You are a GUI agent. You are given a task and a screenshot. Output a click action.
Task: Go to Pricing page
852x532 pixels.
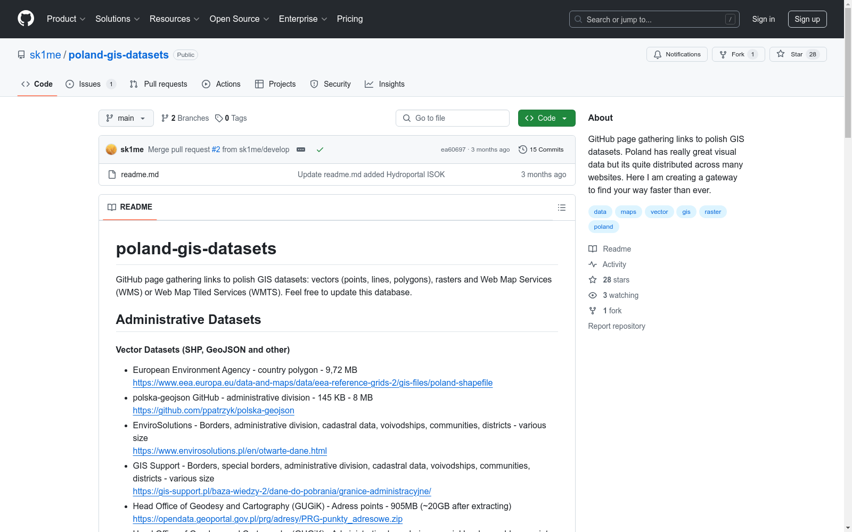point(350,19)
